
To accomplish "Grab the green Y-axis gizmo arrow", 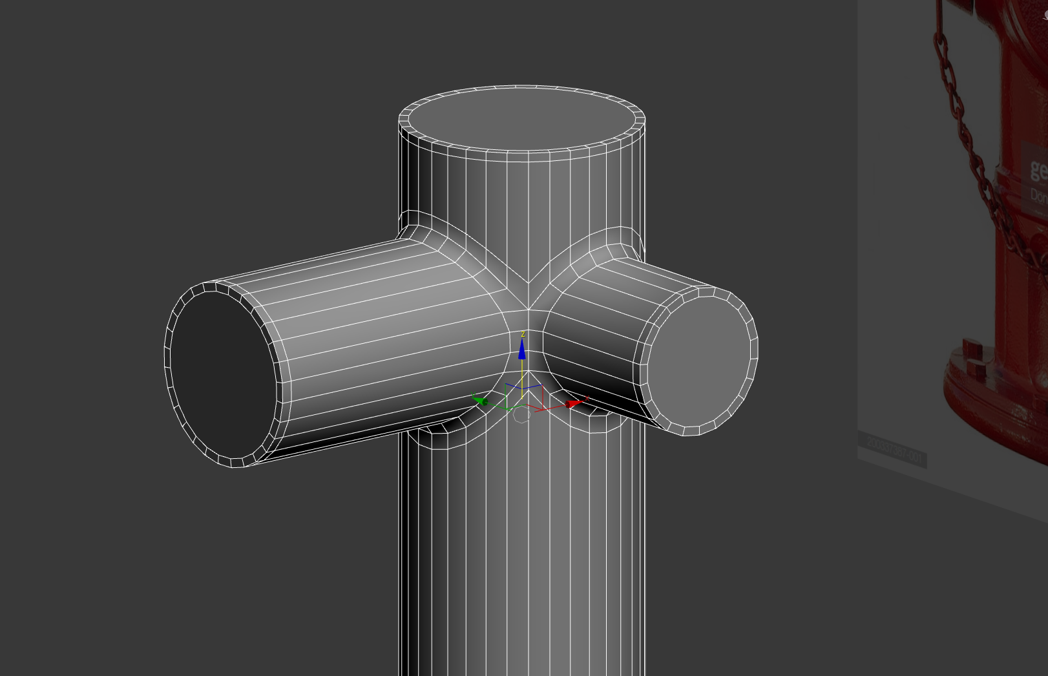I will coord(481,401).
